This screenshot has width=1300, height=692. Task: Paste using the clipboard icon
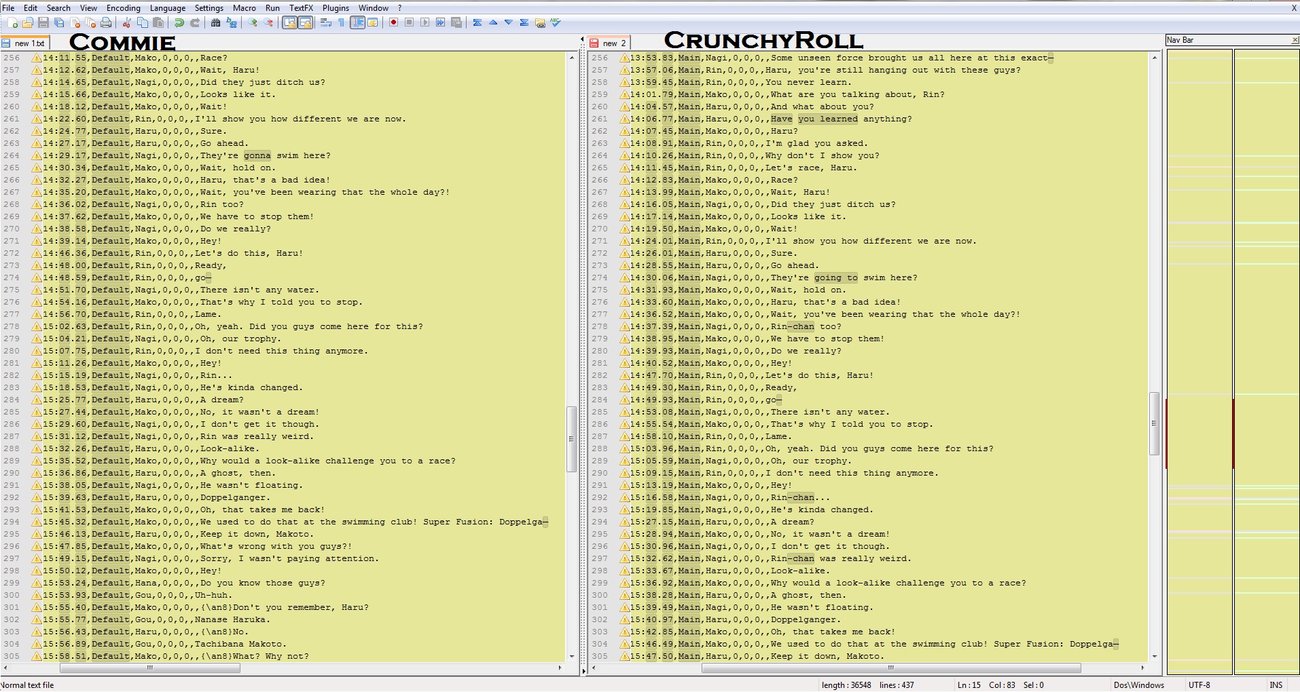tap(158, 22)
